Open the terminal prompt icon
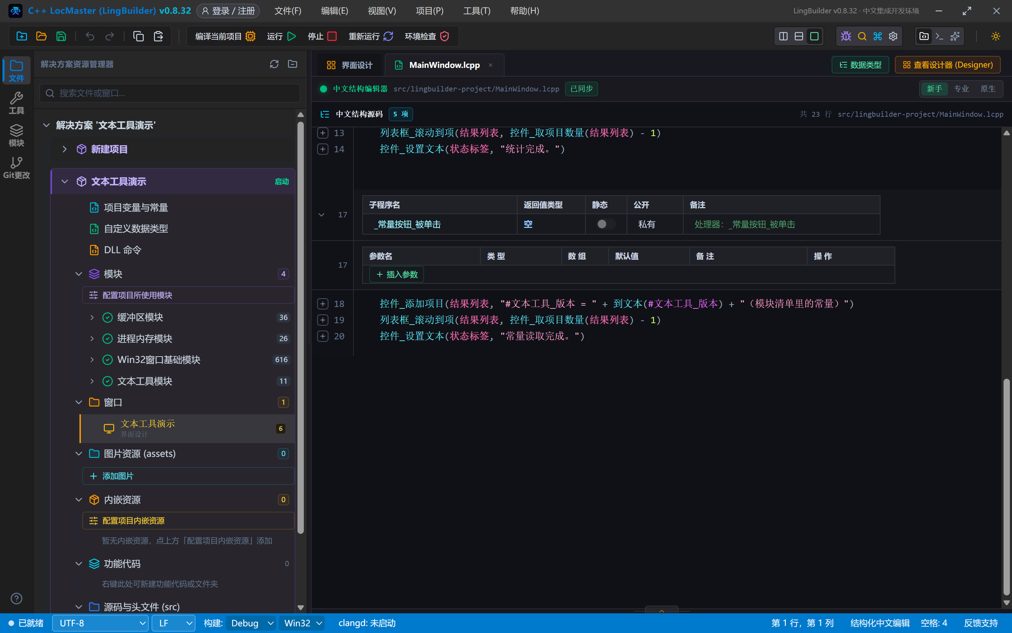The width and height of the screenshot is (1012, 633). pyautogui.click(x=940, y=37)
